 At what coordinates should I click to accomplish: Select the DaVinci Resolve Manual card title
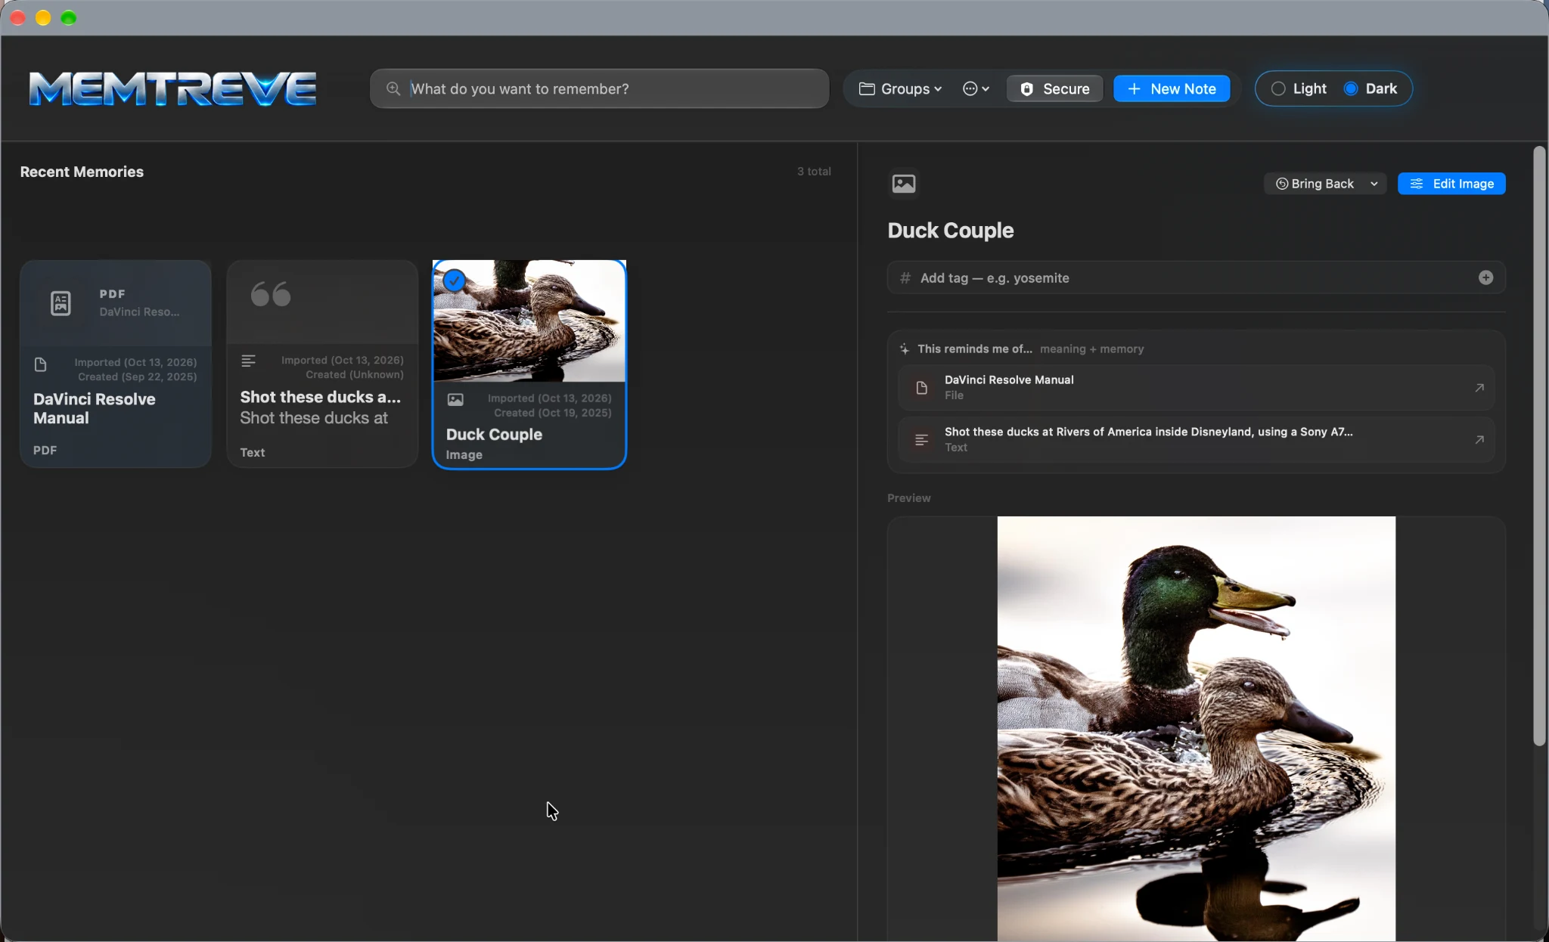[95, 408]
